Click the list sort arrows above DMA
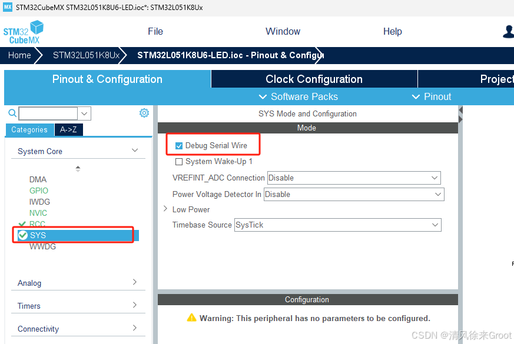This screenshot has height=344, width=514. (x=78, y=169)
